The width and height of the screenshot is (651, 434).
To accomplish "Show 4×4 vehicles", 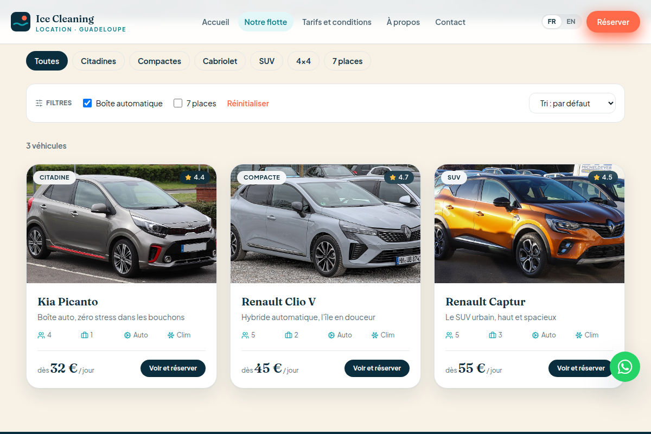I will pos(304,61).
